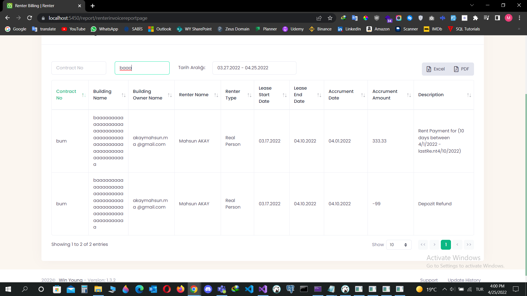Sort by Lease Start Date arrows
The height and width of the screenshot is (296, 527).
284,95
